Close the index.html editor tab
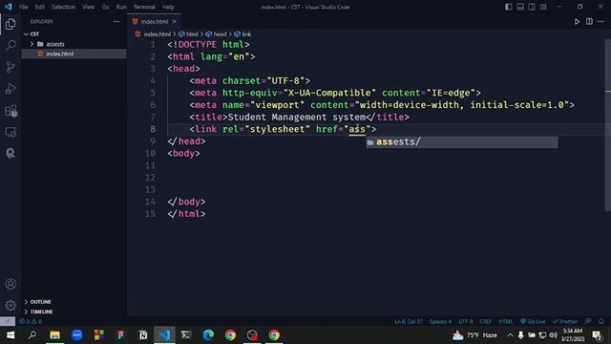The height and width of the screenshot is (344, 611). [174, 21]
